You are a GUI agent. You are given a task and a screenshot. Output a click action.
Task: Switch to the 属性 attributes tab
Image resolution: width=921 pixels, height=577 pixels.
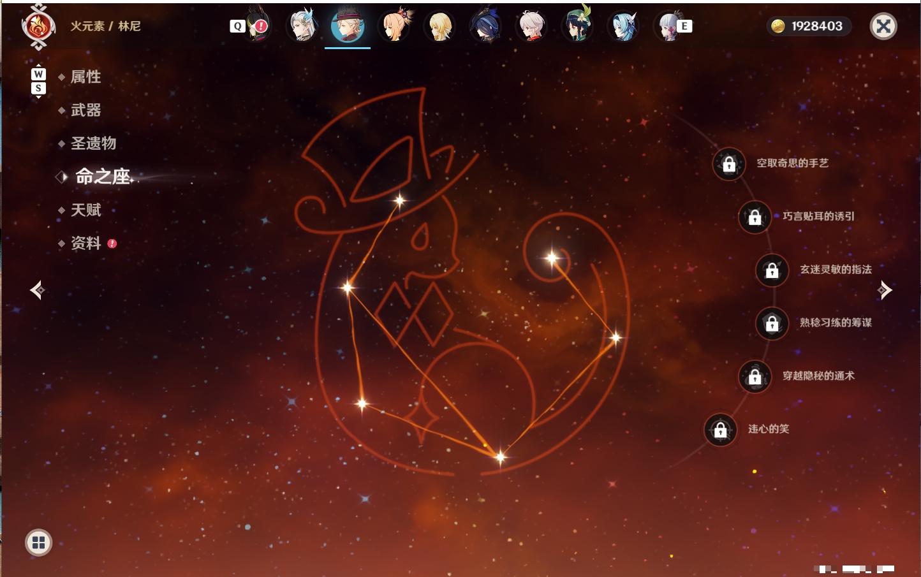(85, 77)
